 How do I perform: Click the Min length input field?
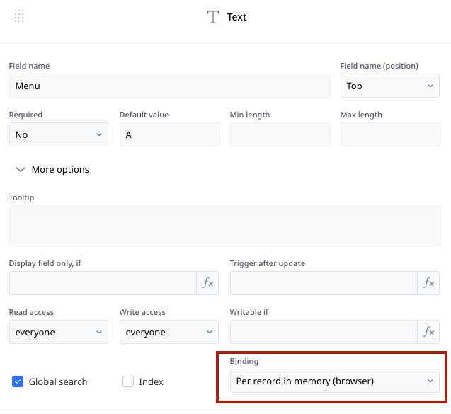tap(280, 134)
